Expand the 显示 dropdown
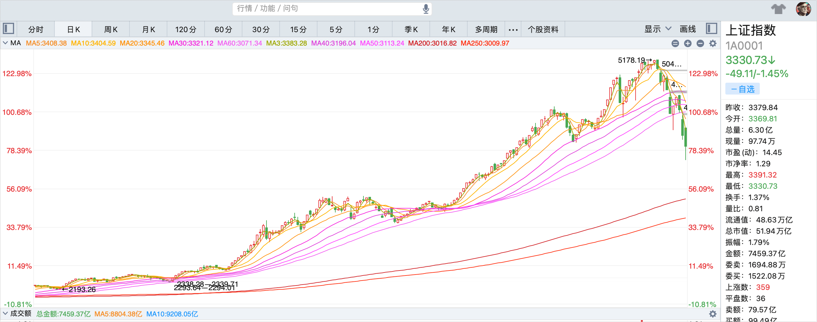Viewport: 817px width, 322px height. click(x=657, y=29)
